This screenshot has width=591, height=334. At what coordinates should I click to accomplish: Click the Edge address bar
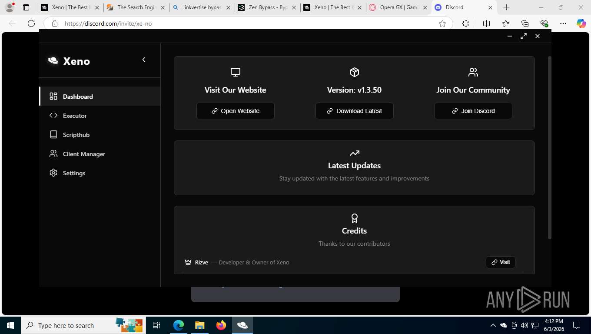(248, 23)
